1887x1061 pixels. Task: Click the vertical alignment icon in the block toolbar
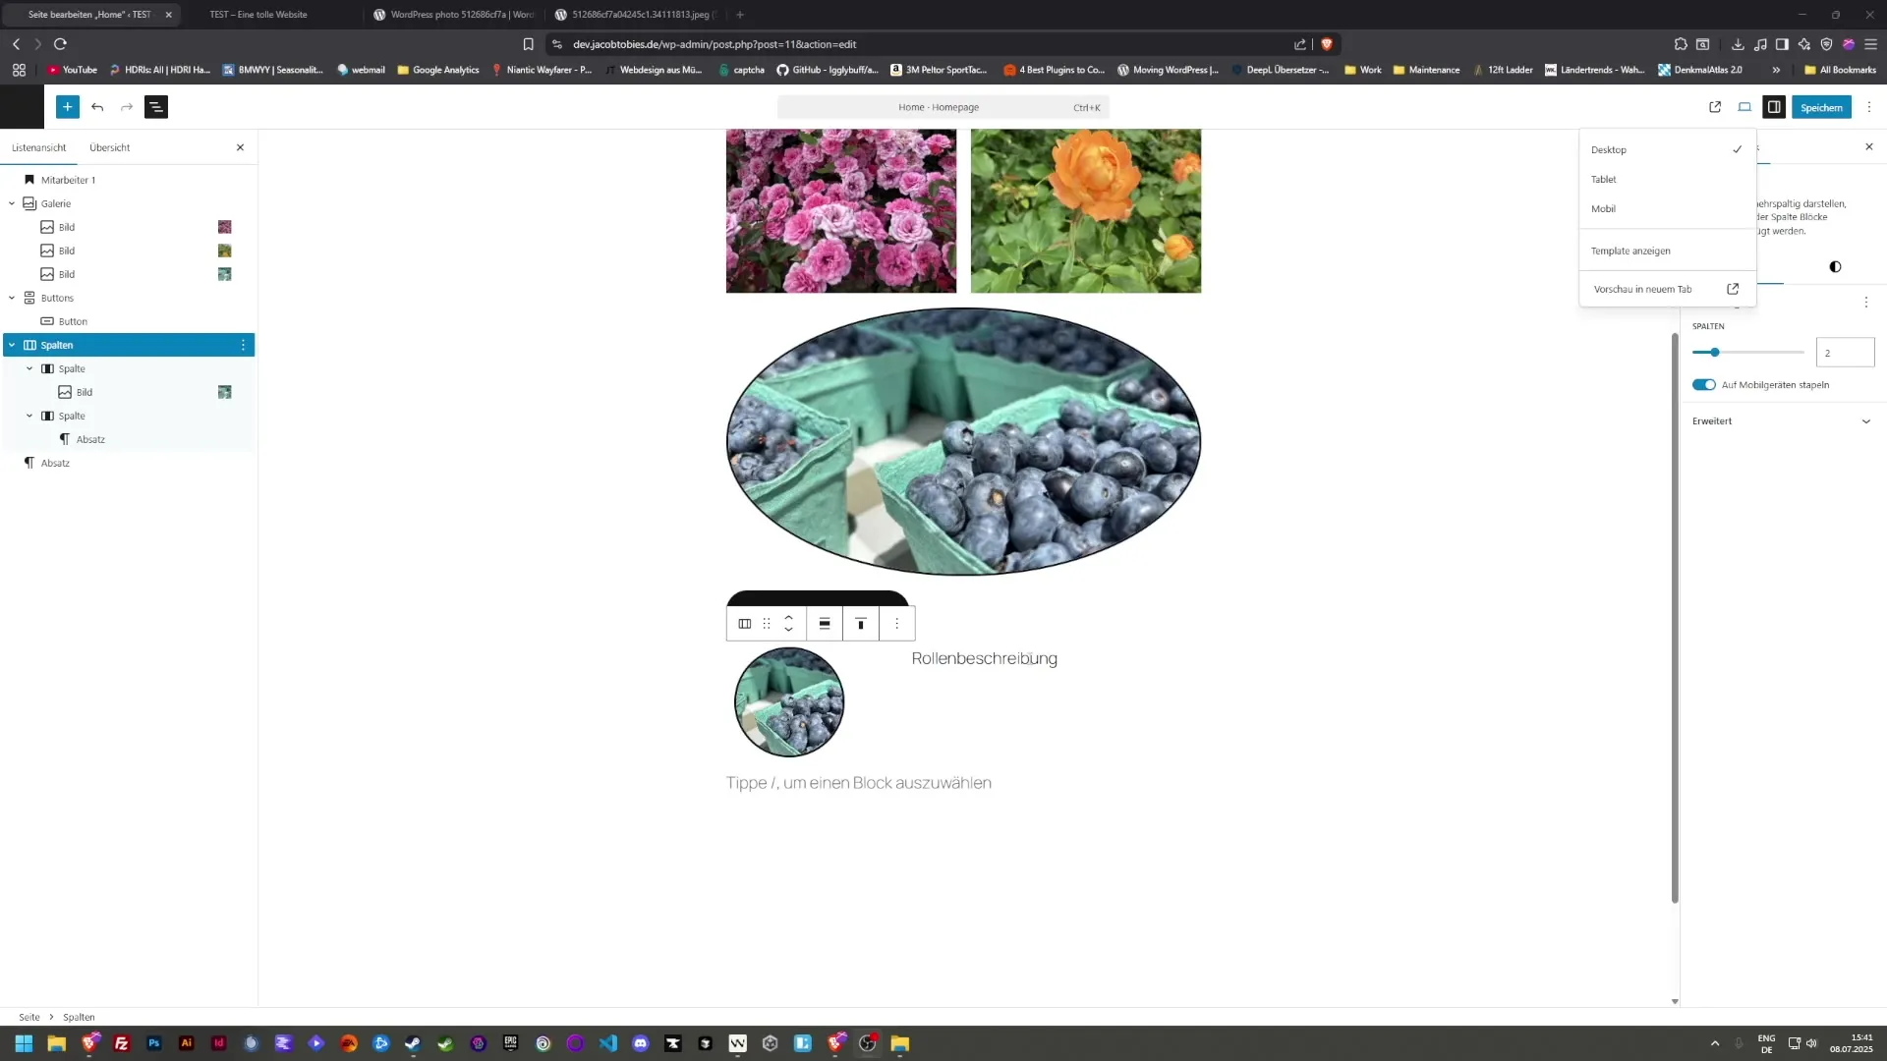tap(860, 624)
